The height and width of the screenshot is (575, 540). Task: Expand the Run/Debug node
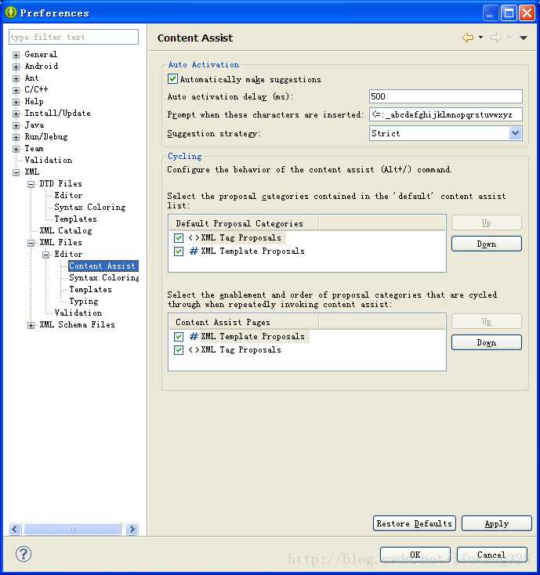tap(16, 137)
